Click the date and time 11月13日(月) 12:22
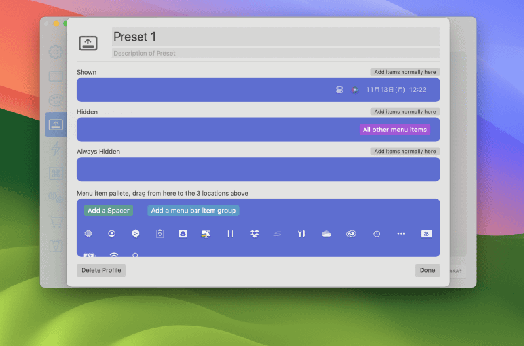Image resolution: width=524 pixels, height=346 pixels. click(396, 90)
